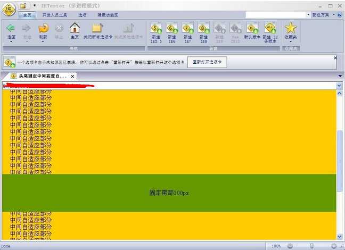The width and height of the screenshot is (345, 250).
Task: Go to the home page house icon
Action: click(x=75, y=28)
